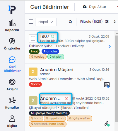Open Filtrele (1528) filters
The width and height of the screenshot is (118, 131).
[x=91, y=22]
